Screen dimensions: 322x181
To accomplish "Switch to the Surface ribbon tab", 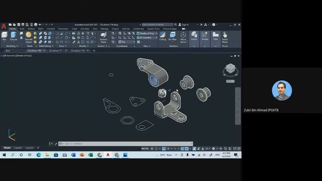I will tap(31, 29).
